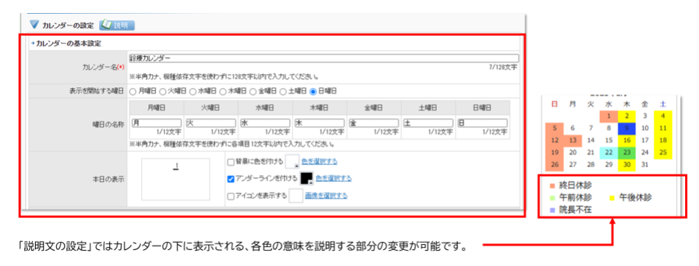Select the 木曜日 start day radio
Screen dimensions: 699x266
click(223, 91)
